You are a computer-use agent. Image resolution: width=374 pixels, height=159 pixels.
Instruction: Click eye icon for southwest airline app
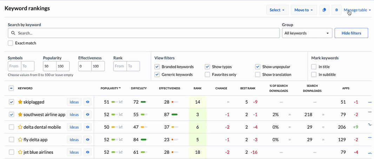88,115
